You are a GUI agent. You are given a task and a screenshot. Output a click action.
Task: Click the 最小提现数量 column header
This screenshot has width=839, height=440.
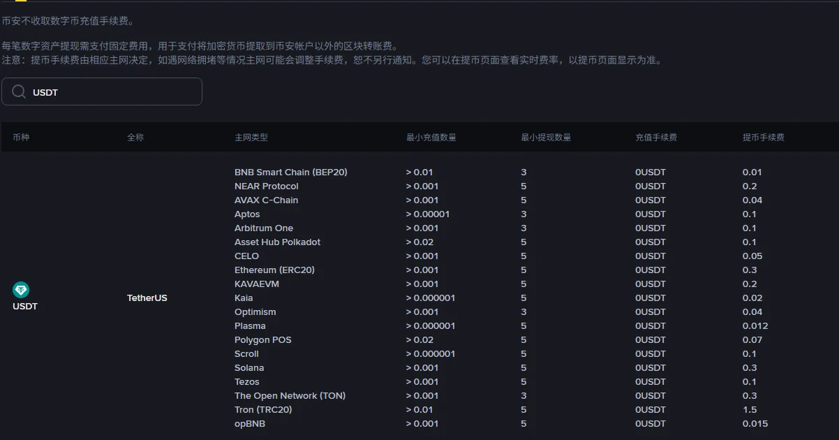[x=546, y=138]
